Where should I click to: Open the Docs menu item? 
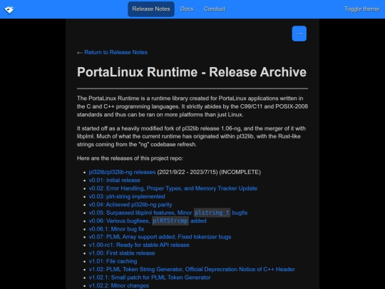[x=187, y=9]
